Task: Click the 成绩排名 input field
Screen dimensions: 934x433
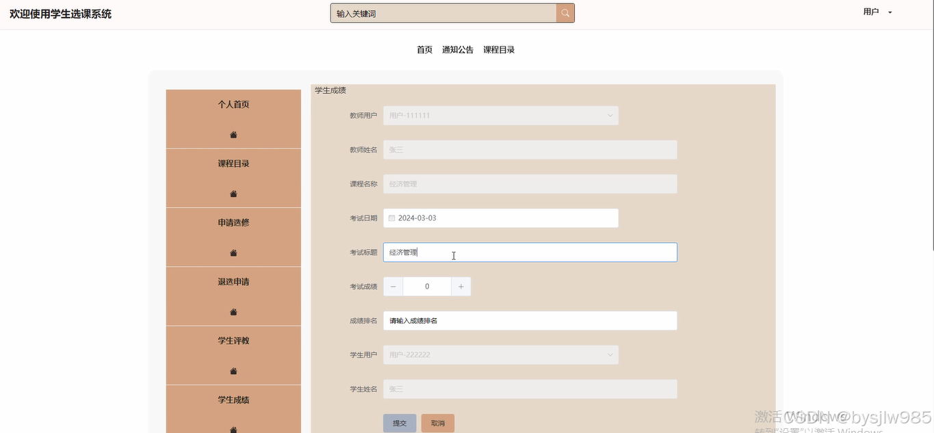Action: point(530,320)
